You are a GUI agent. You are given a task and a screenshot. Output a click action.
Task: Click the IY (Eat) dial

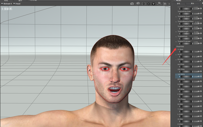(x=186, y=52)
